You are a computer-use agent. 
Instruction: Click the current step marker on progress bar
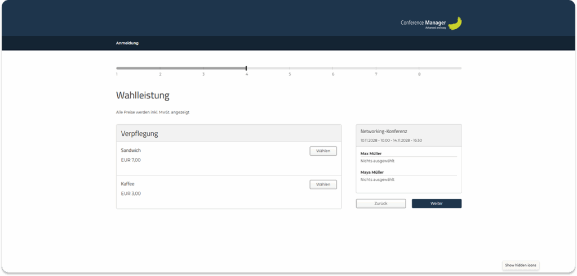(246, 68)
